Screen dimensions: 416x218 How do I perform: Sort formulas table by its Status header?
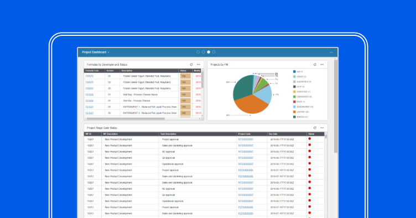click(x=185, y=71)
